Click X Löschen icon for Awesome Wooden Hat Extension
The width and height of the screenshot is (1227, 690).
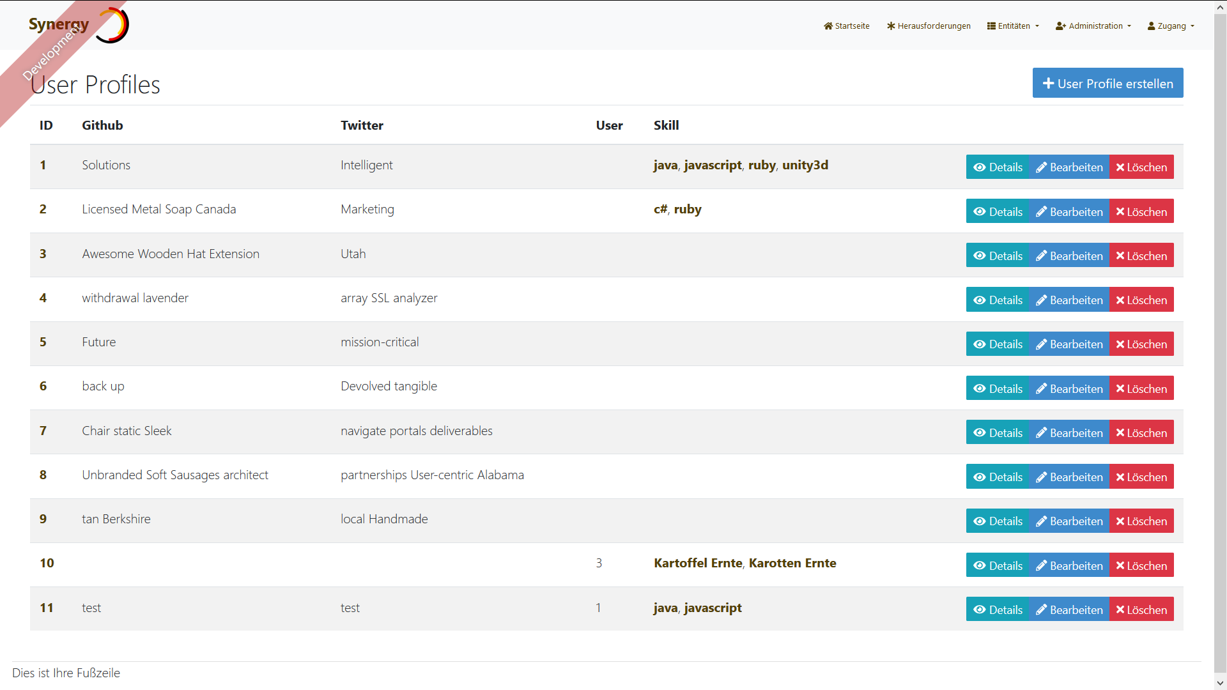1120,256
